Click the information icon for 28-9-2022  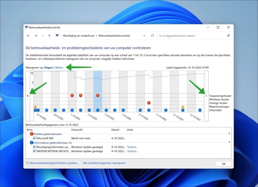click(x=46, y=110)
